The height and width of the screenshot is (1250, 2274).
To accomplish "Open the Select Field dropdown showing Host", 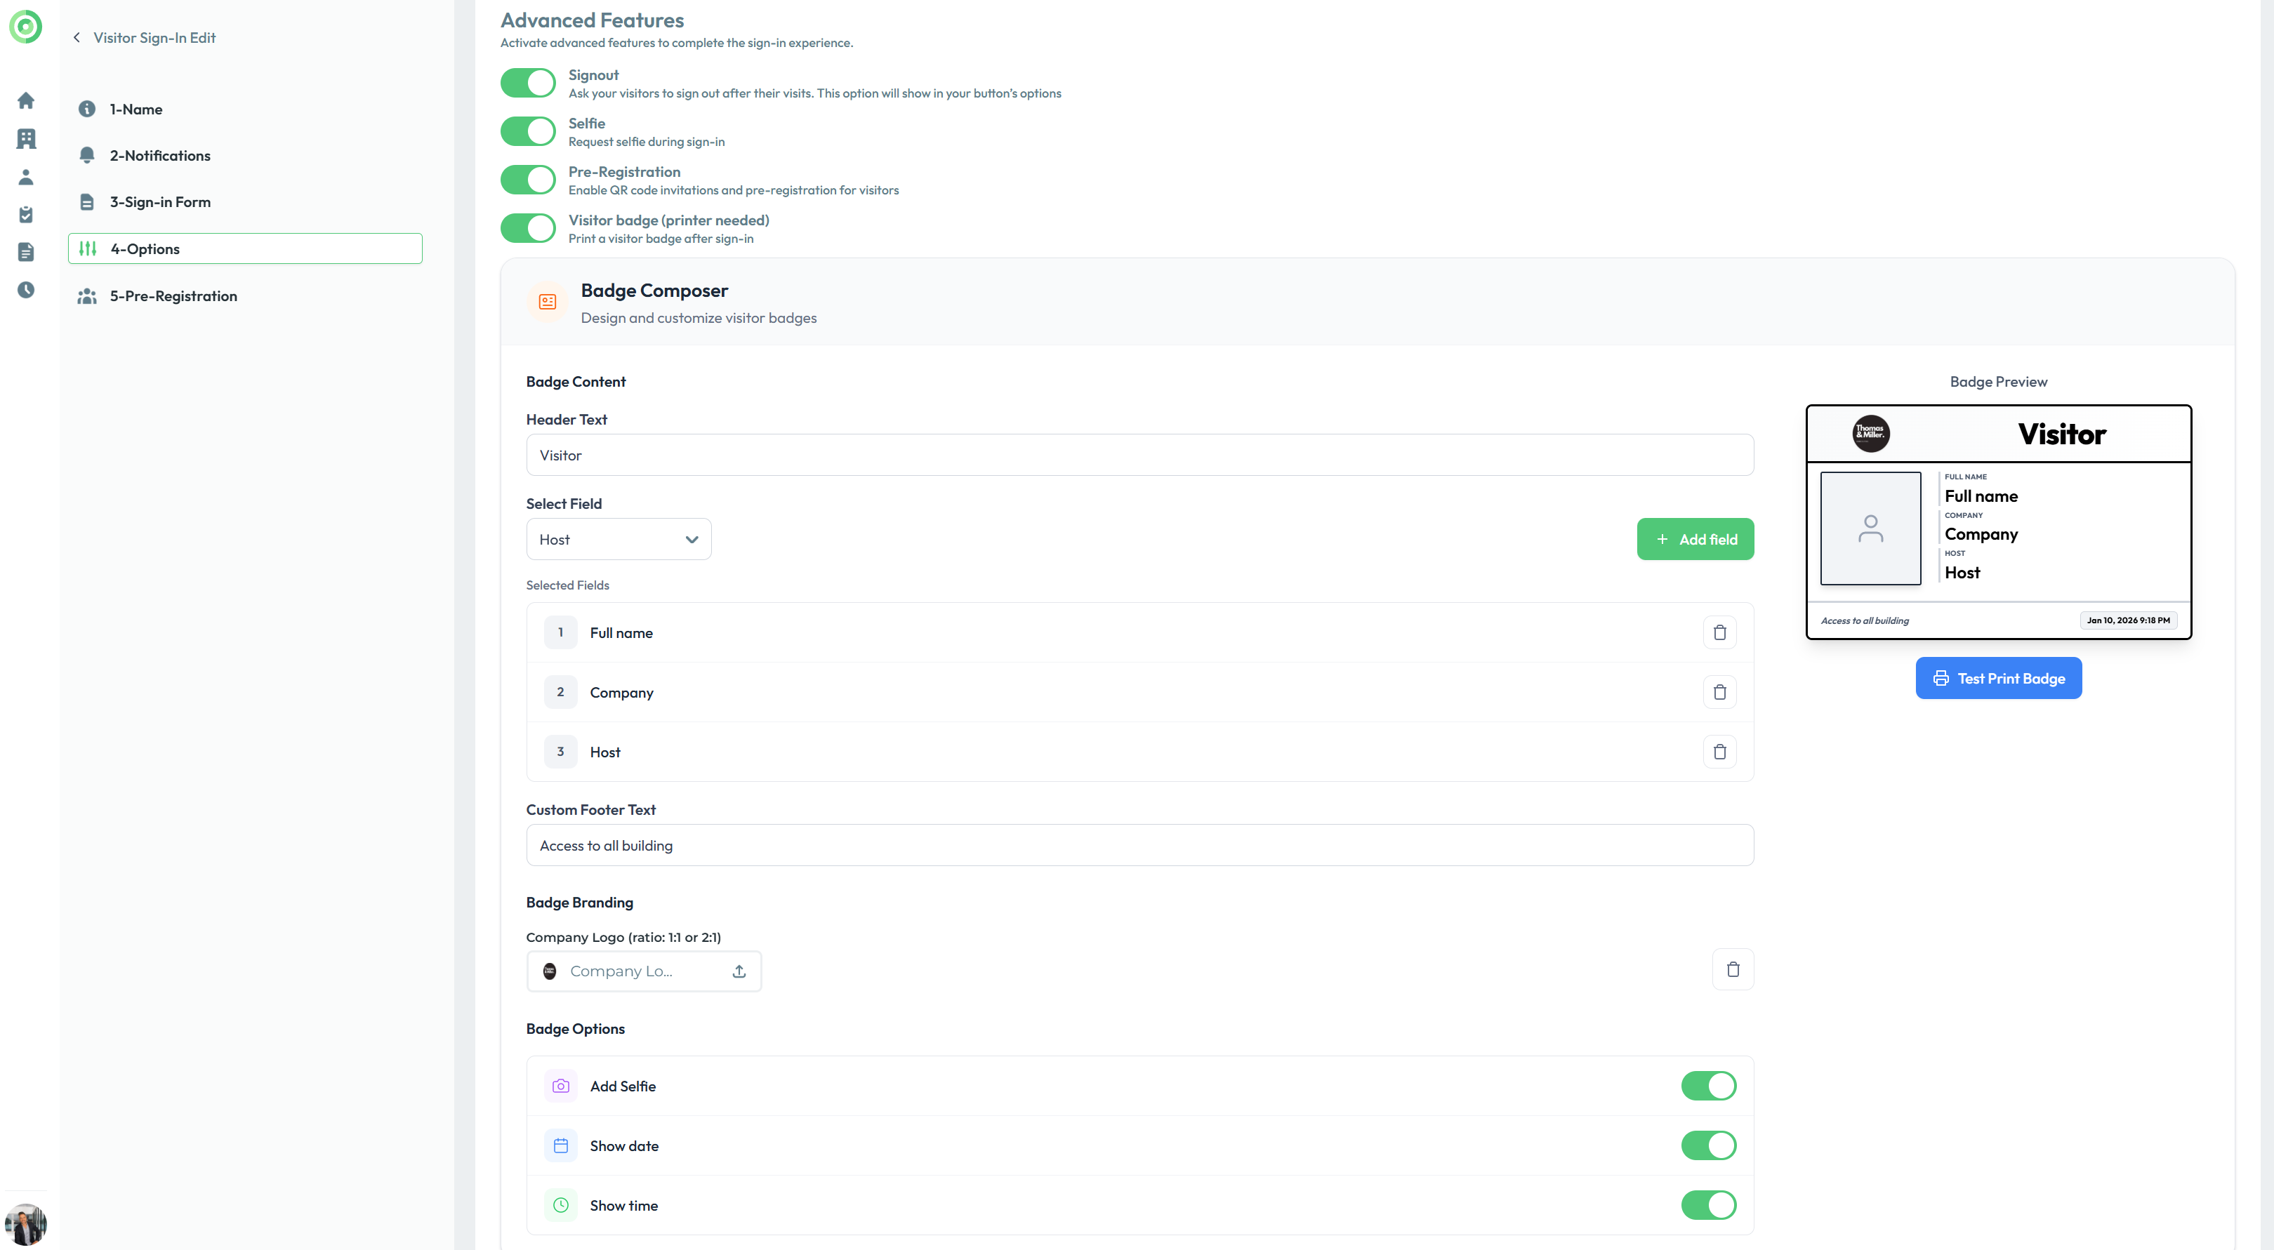I will coord(618,539).
